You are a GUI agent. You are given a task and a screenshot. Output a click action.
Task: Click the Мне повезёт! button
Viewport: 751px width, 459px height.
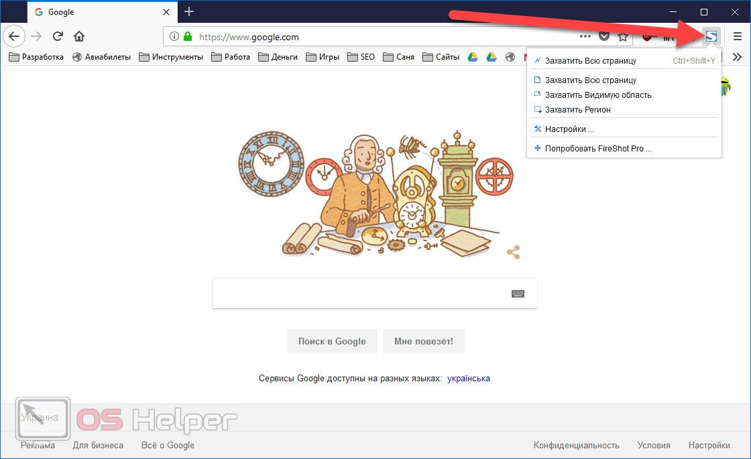(x=423, y=341)
